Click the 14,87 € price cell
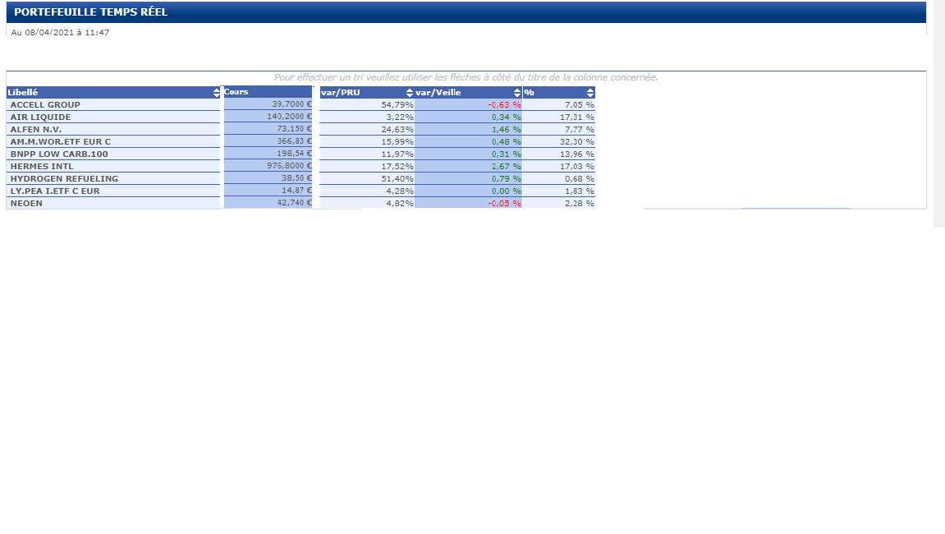The width and height of the screenshot is (945, 534). 268,190
